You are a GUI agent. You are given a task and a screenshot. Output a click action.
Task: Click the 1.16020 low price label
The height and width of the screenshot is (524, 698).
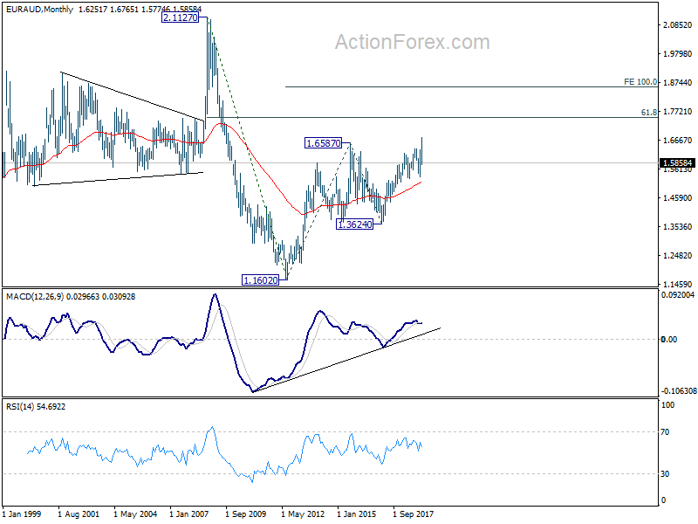pyautogui.click(x=260, y=280)
